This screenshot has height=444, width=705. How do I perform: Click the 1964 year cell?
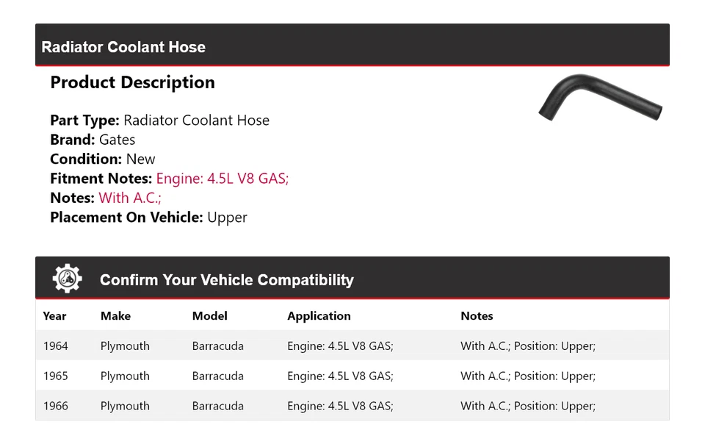[x=55, y=346]
